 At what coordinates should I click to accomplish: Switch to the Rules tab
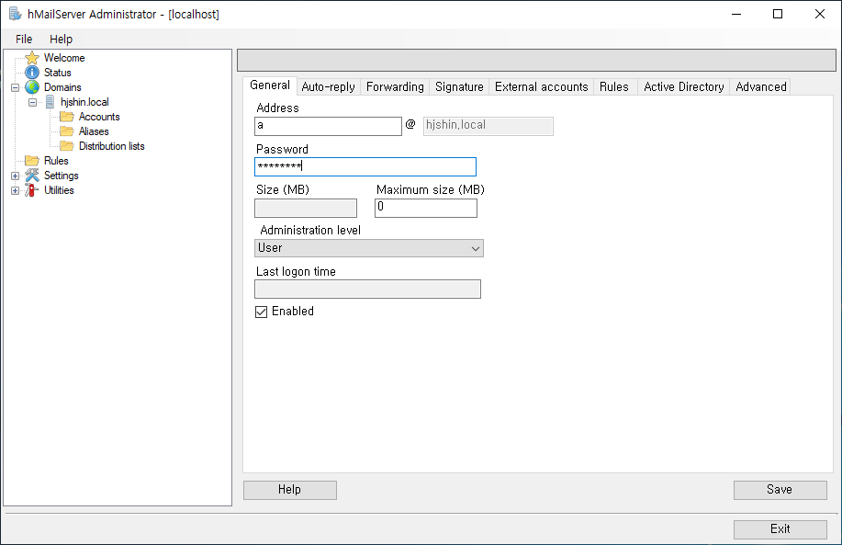click(x=613, y=87)
